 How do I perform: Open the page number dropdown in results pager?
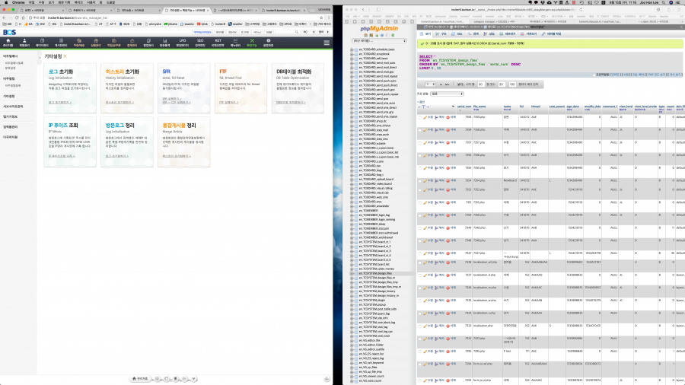[x=430, y=84]
